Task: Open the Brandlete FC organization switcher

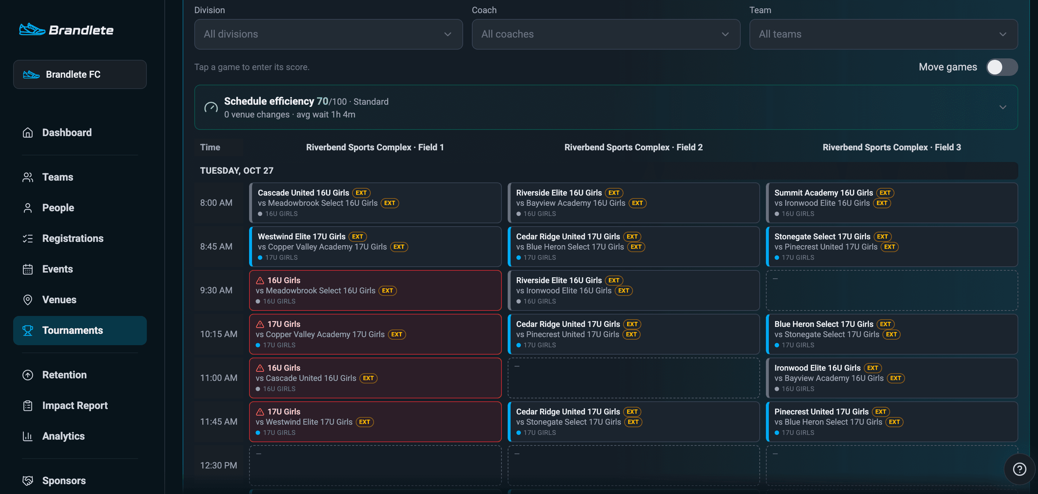Action: tap(80, 74)
